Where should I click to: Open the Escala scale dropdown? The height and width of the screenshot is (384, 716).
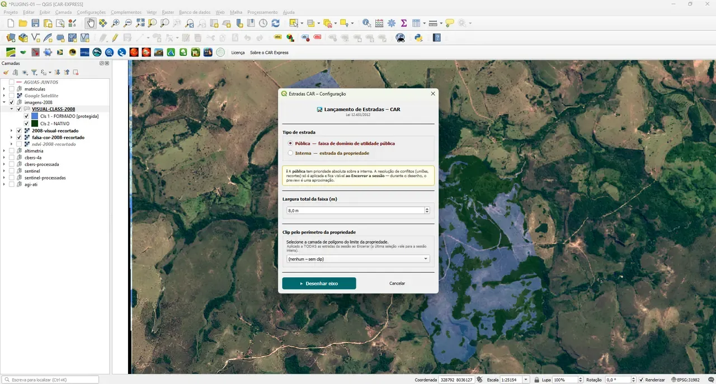click(525, 380)
